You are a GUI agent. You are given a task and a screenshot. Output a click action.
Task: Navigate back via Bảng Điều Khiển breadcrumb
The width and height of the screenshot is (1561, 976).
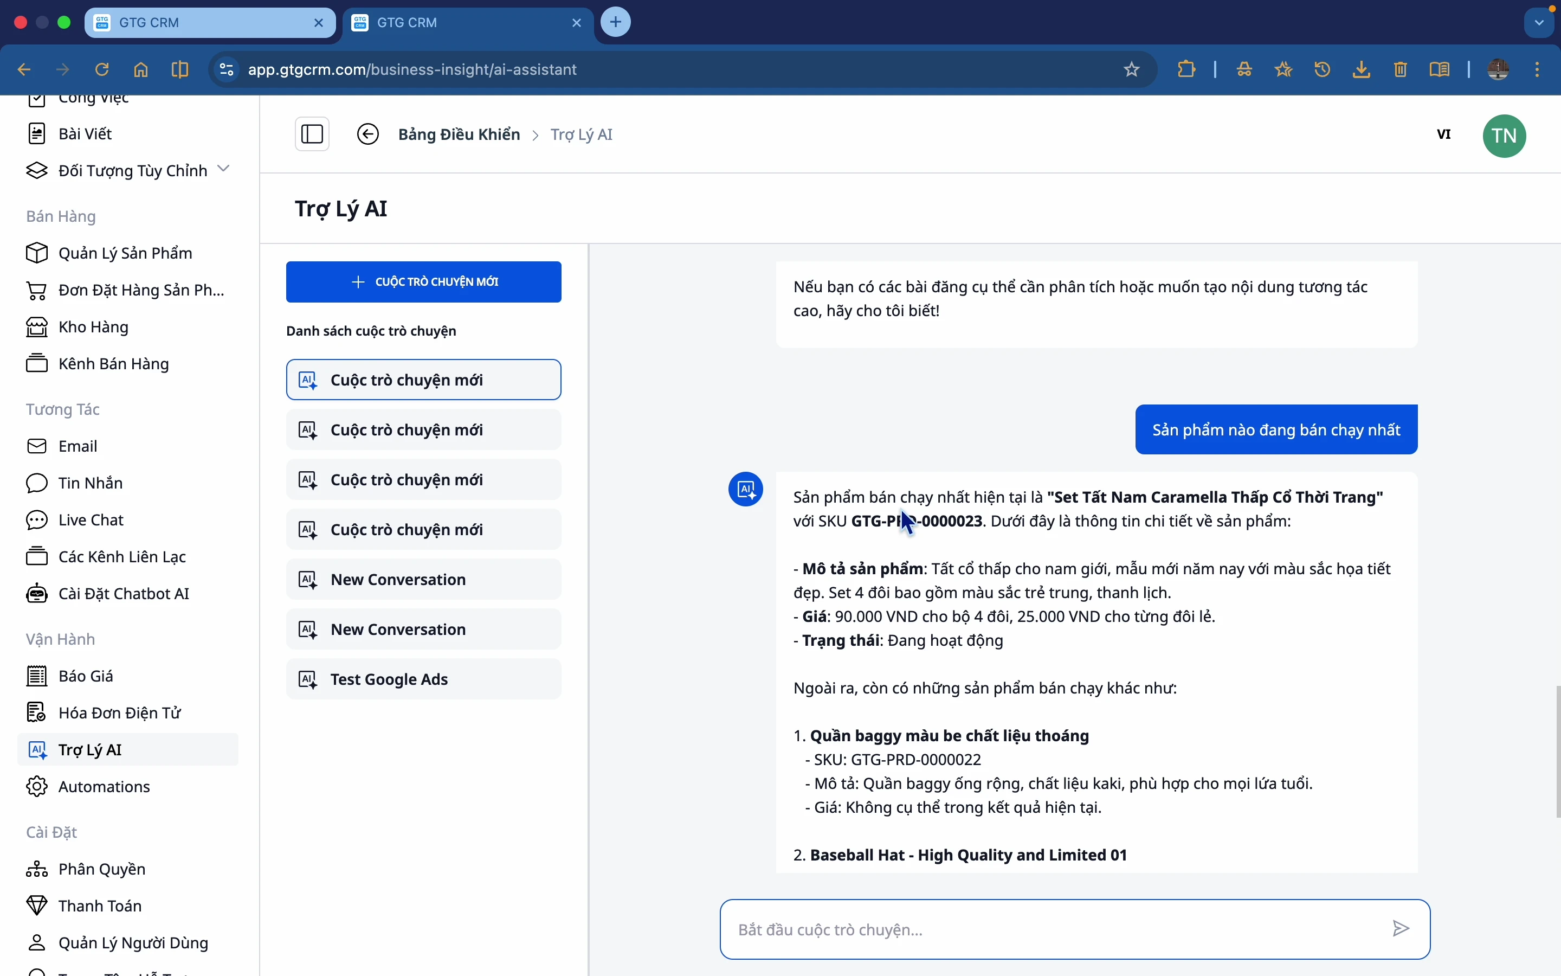(459, 134)
